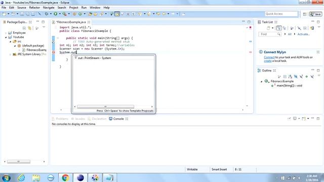This screenshot has height=182, width=324.
Task: Click the Console Open Console icon
Action: [x=304, y=119]
